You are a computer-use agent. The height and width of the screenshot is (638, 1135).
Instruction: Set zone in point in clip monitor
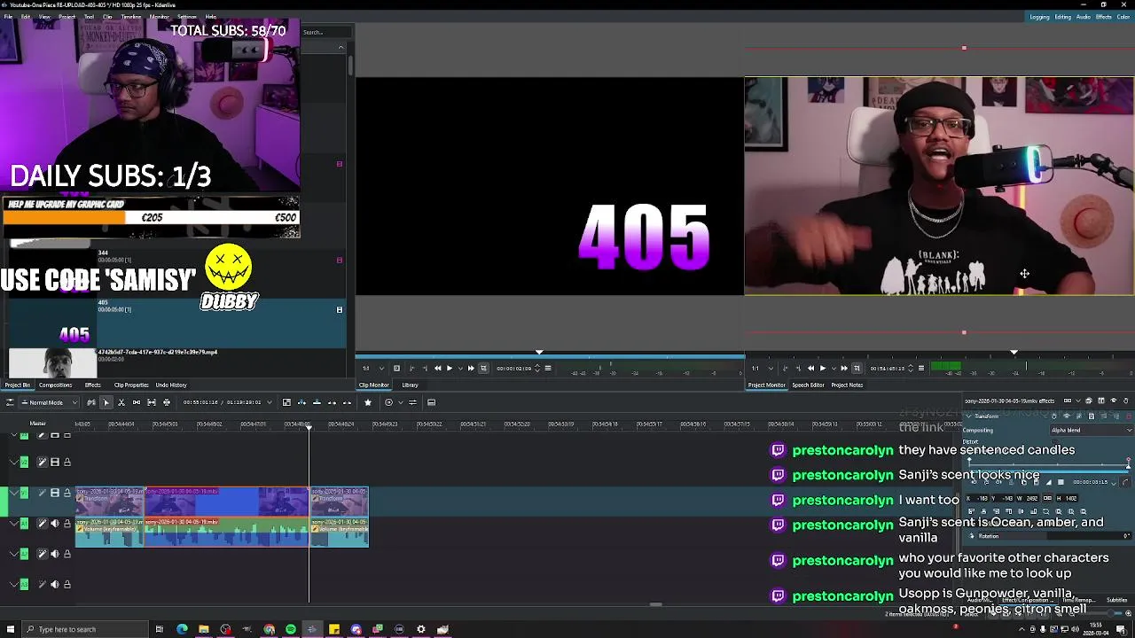(410, 368)
